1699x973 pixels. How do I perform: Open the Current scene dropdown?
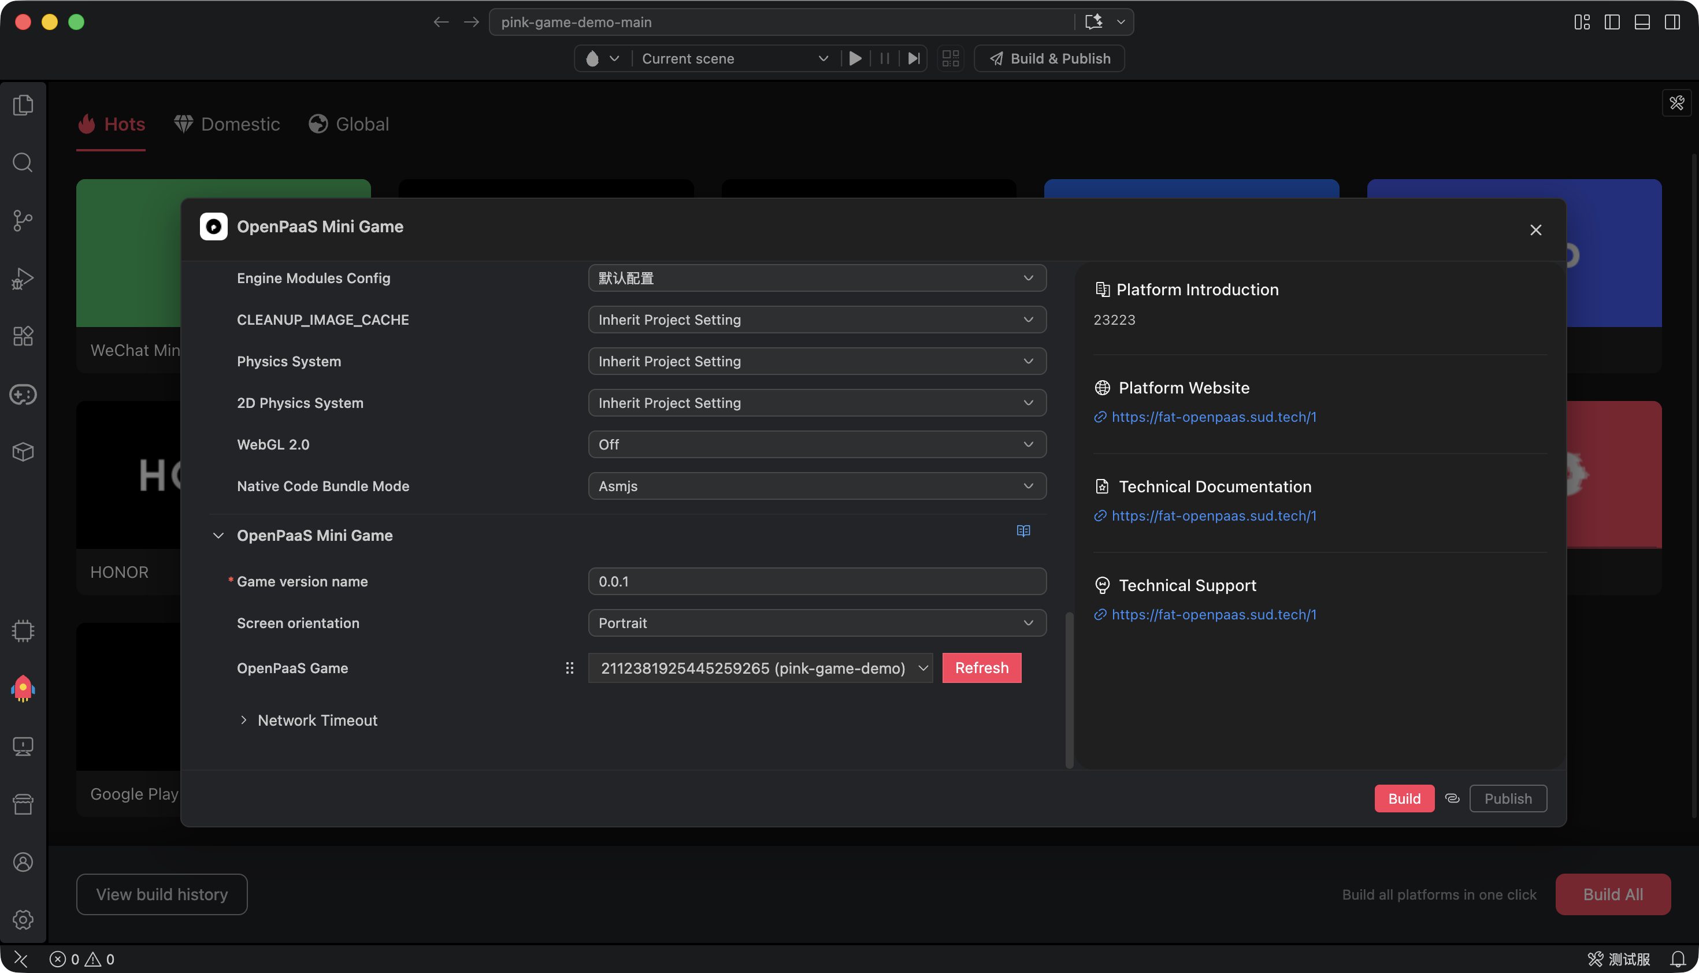(735, 59)
